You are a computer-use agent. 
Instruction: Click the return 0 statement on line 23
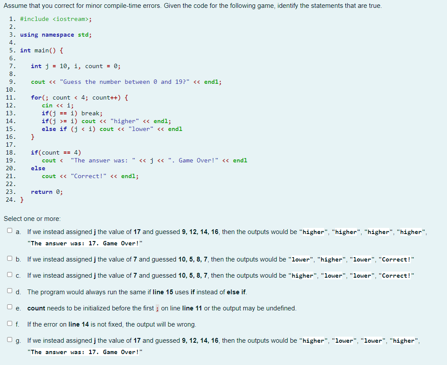coord(46,192)
